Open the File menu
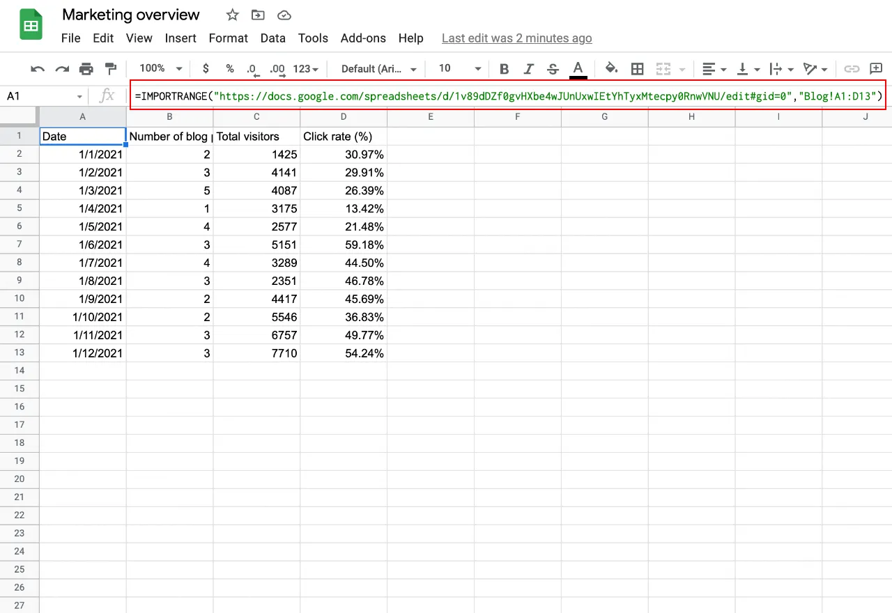This screenshot has height=613, width=892. [x=71, y=38]
